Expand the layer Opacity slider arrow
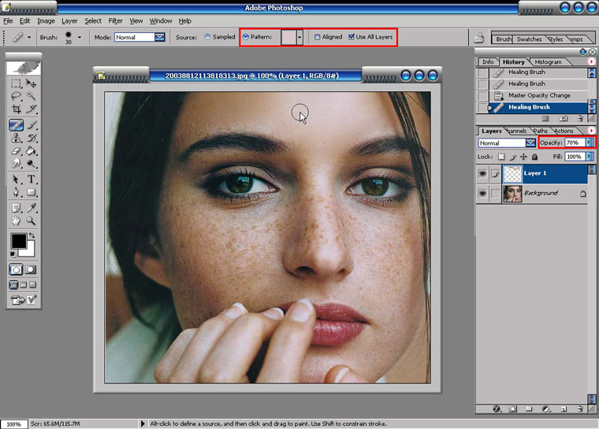This screenshot has width=599, height=429. pyautogui.click(x=590, y=142)
